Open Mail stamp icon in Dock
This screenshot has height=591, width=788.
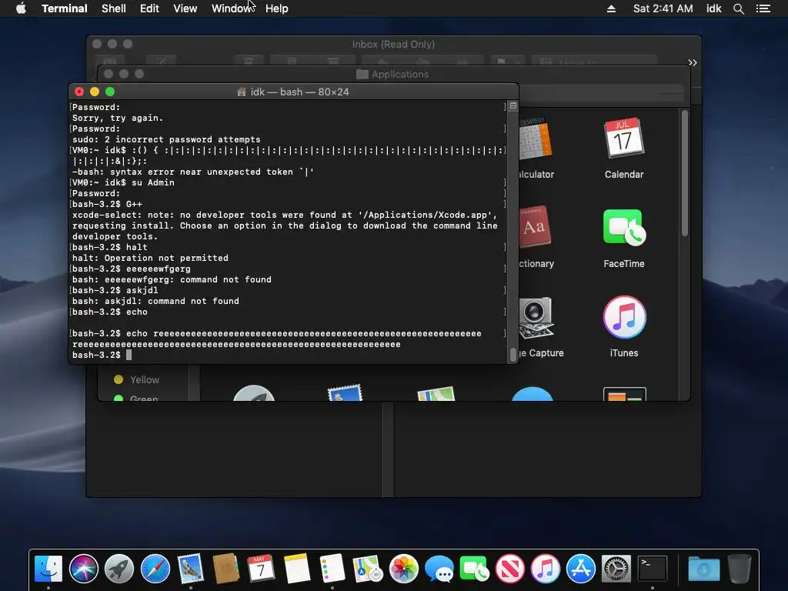190,569
